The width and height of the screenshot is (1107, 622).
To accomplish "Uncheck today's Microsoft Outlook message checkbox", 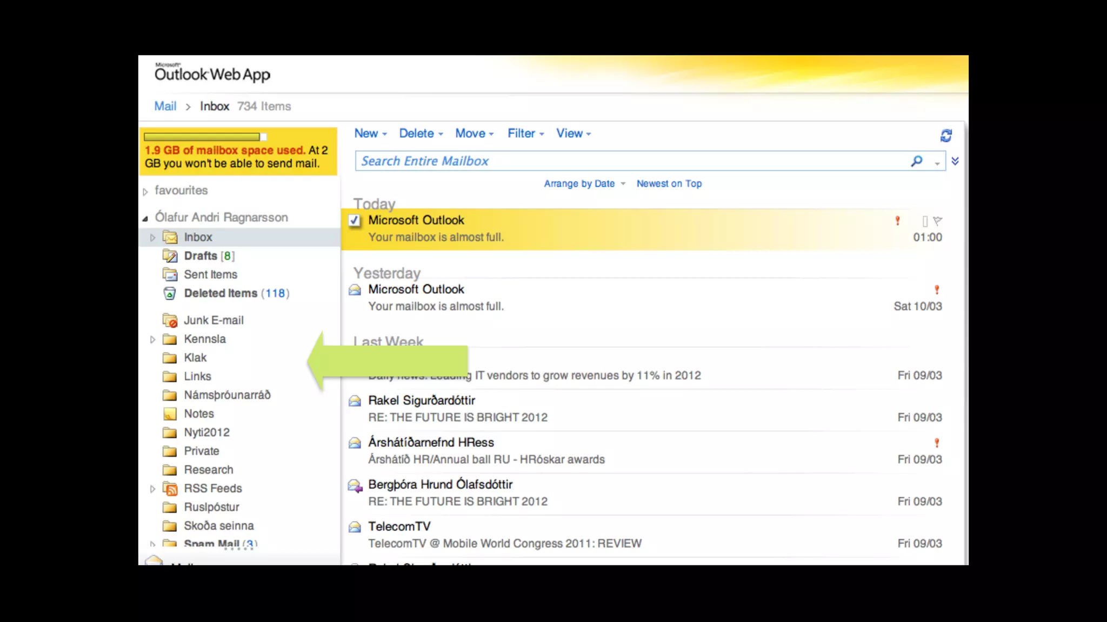I will coord(355,220).
